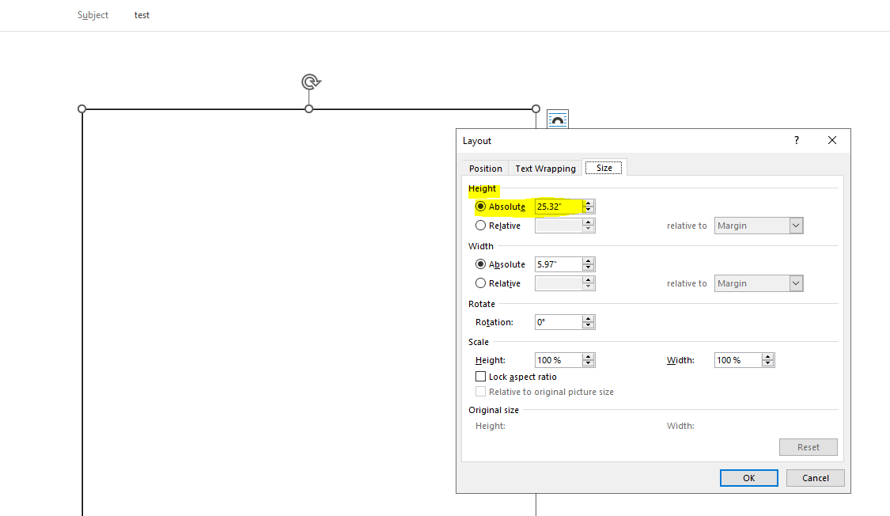Screen dimensions: 890x516
Task: Open Width relative to Margin dropdown
Action: coord(759,283)
